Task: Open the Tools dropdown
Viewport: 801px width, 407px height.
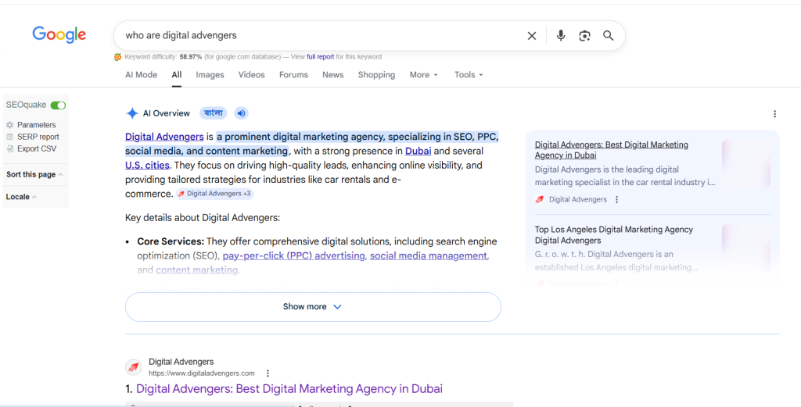Action: point(469,75)
